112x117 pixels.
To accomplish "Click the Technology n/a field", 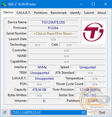I will 38,45.
